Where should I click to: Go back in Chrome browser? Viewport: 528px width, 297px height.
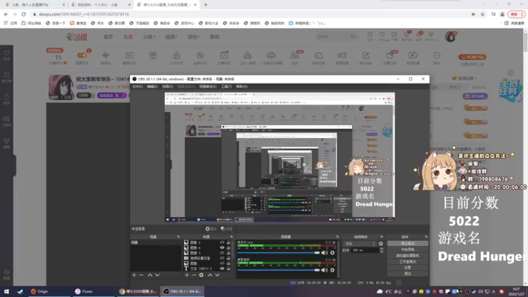click(x=6, y=14)
